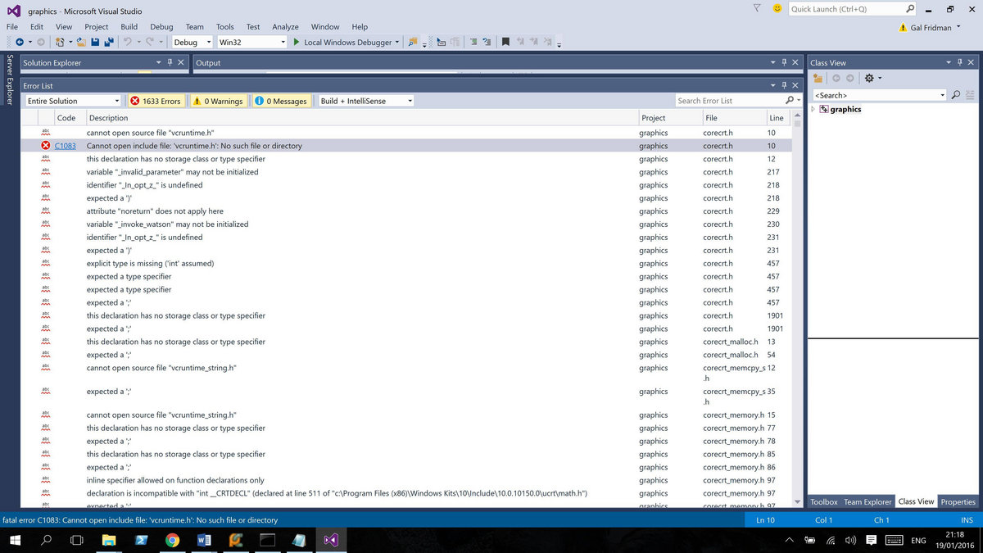The width and height of the screenshot is (983, 553).
Task: Open the Build + IntelliSense dropdown
Action: [x=366, y=101]
